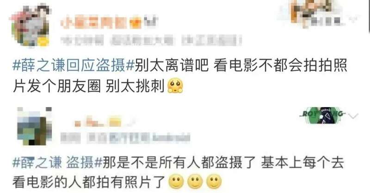Open hashtag #薛之谦回应盗摄#

click(74, 65)
